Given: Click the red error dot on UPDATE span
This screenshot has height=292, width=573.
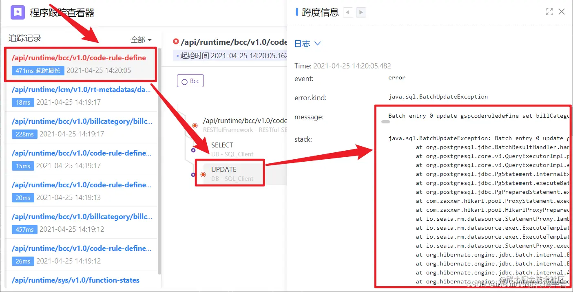Looking at the screenshot, I should [203, 175].
